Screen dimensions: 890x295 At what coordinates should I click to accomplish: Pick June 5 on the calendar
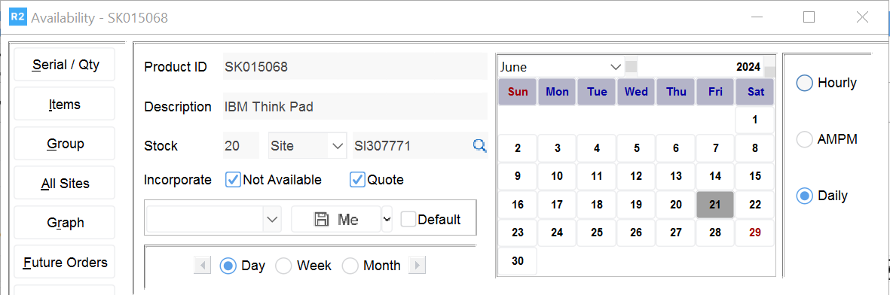pos(636,149)
